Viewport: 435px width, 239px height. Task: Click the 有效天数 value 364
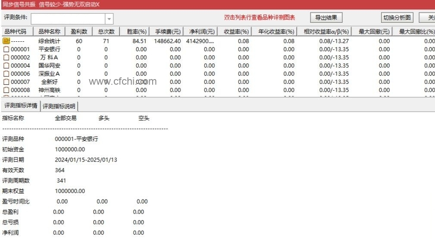pos(59,170)
